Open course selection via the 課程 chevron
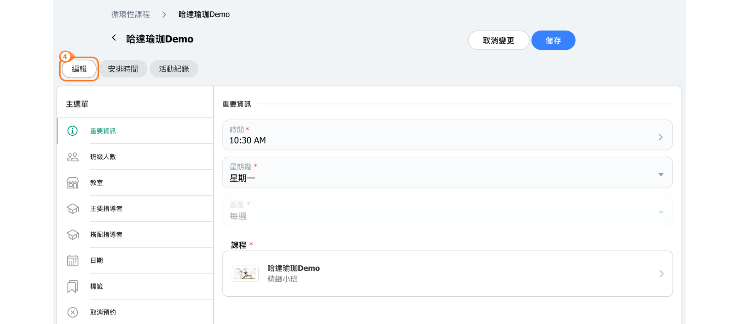The width and height of the screenshot is (739, 324). 661,274
